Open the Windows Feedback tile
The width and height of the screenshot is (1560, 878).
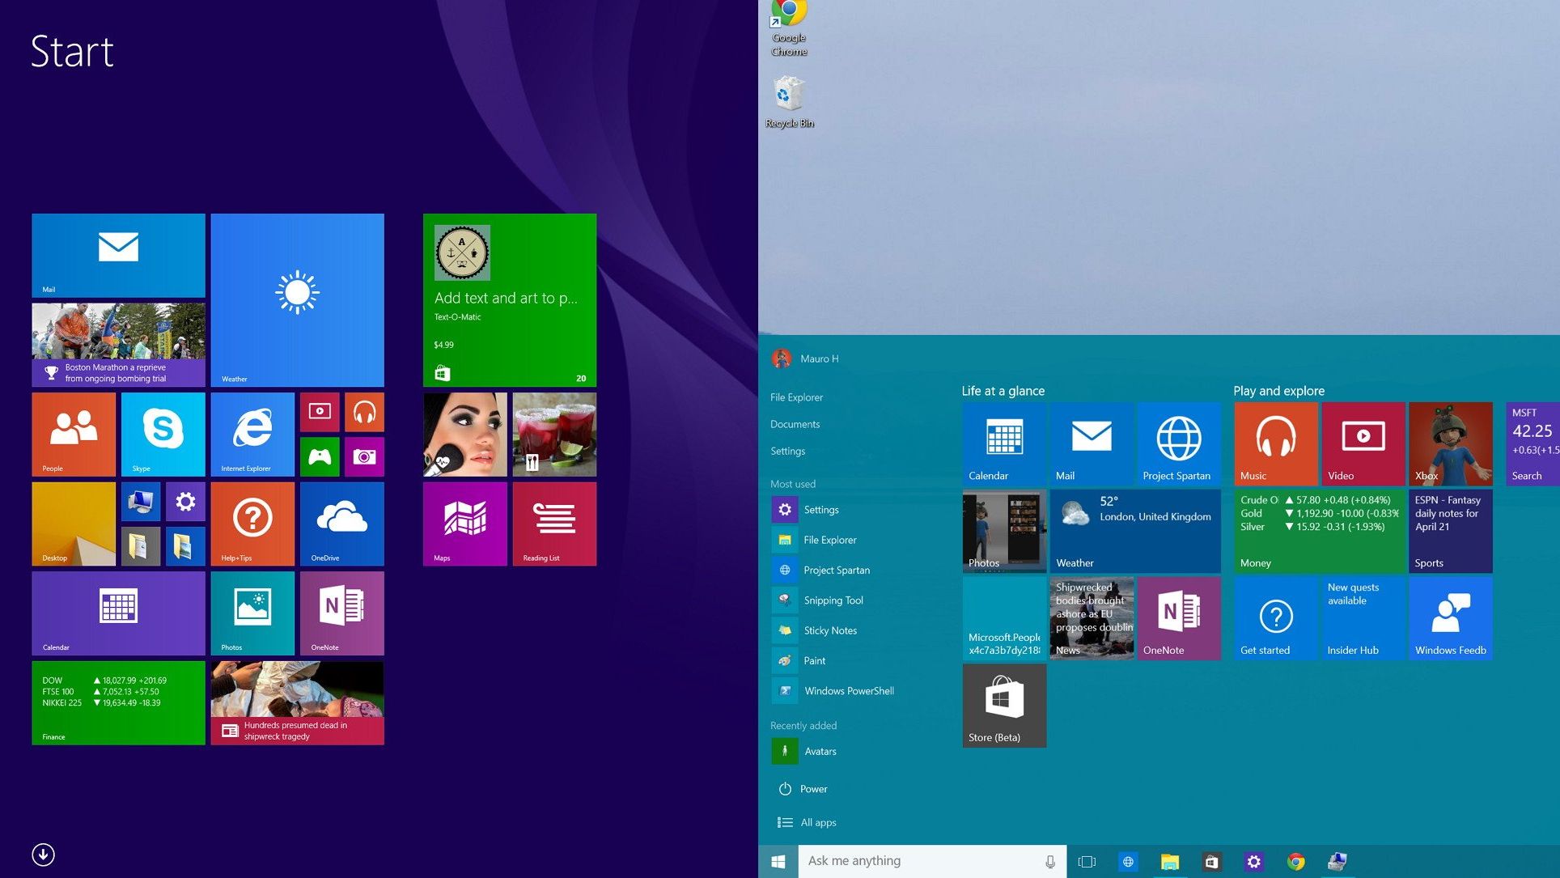click(1451, 618)
